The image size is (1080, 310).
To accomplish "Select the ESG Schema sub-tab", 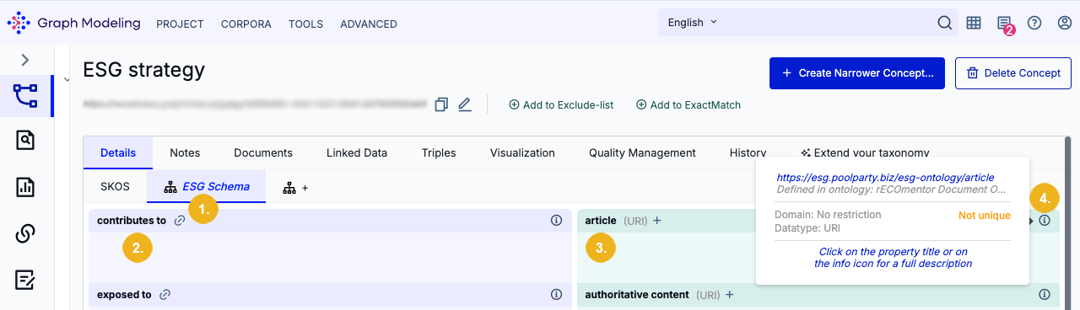I will 207,186.
